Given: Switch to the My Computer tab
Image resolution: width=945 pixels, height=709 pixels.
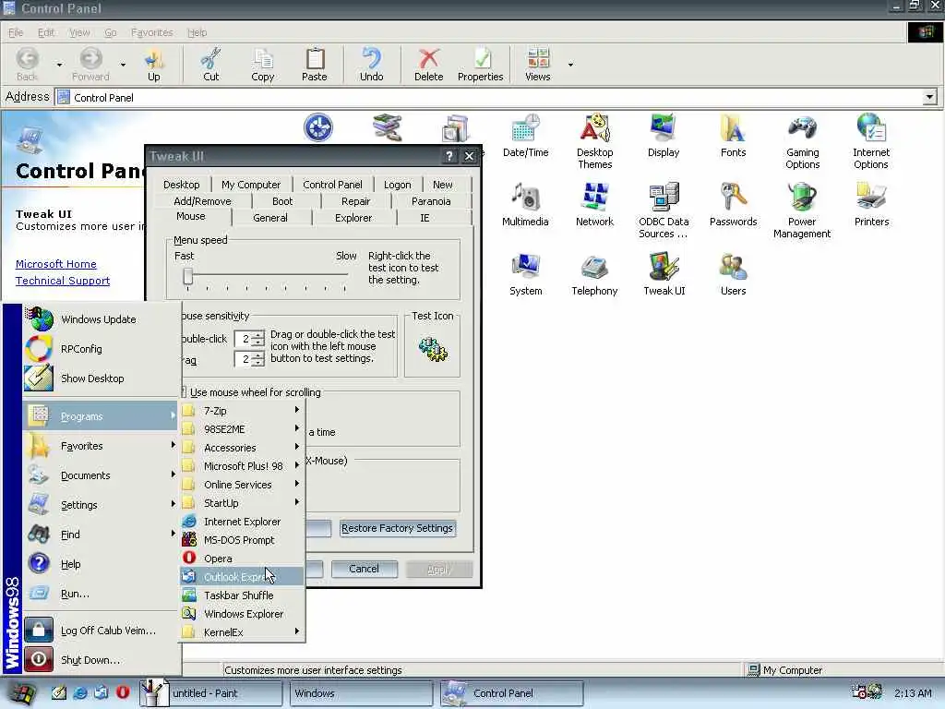Looking at the screenshot, I should (x=251, y=185).
